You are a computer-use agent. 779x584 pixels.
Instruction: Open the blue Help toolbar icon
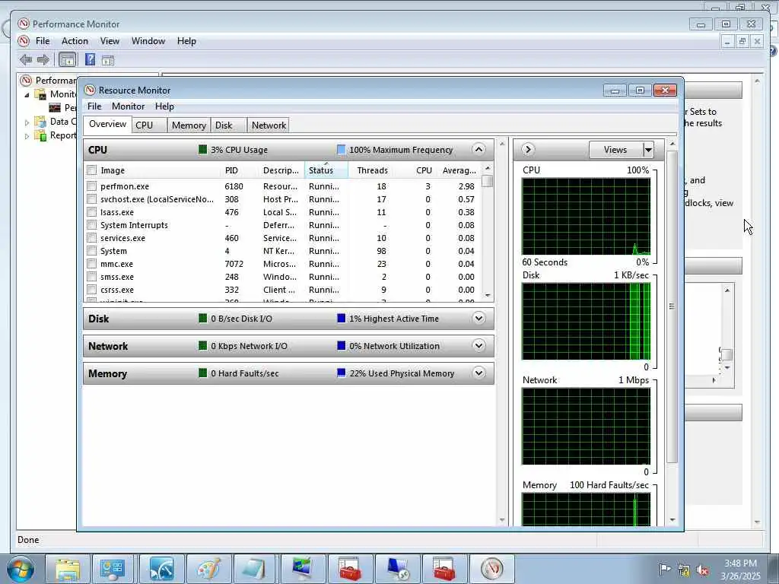click(90, 59)
